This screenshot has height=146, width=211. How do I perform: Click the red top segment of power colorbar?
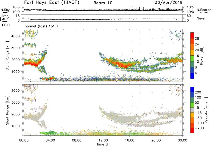click(x=192, y=35)
